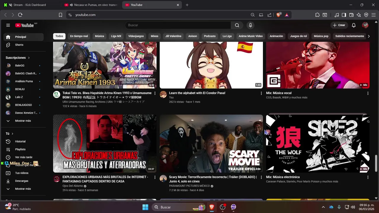The image size is (379, 213).
Task: Open the weather widget showing 20°C
Action: click(x=18, y=207)
